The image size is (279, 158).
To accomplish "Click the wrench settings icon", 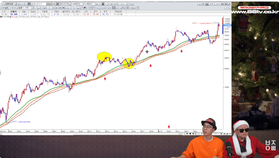I will pos(229,4).
